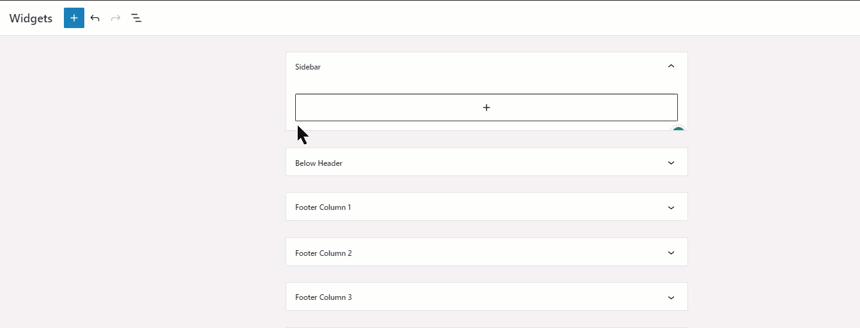The width and height of the screenshot is (860, 328).
Task: Click the Footer Column 3 label
Action: point(323,297)
